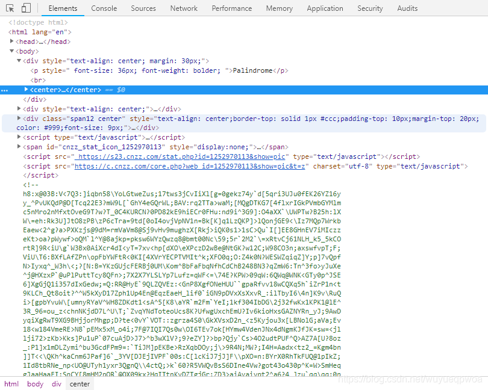This screenshot has height=390, width=488.
Task: Select the doctype html line
Action: (x=38, y=22)
